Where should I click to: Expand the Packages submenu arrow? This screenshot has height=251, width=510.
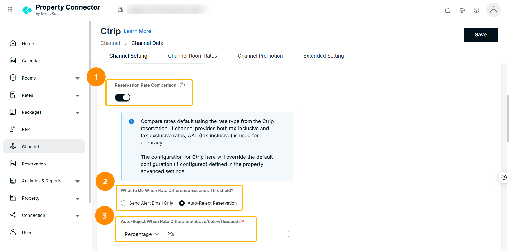[x=78, y=113]
